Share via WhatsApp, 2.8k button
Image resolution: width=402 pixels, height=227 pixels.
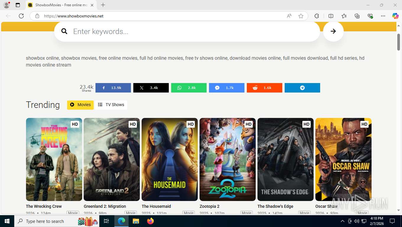(x=189, y=88)
